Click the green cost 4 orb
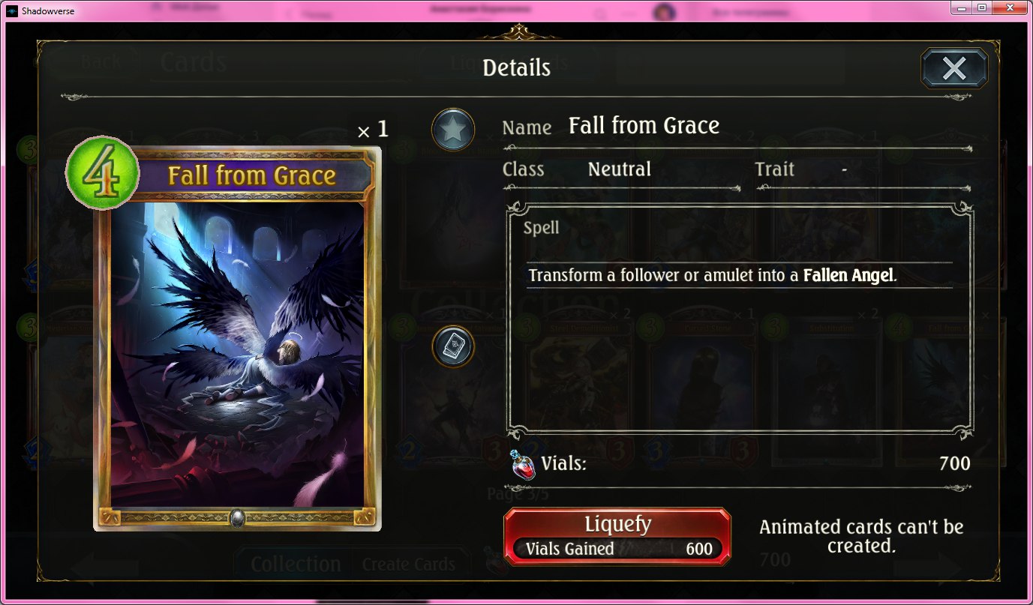The width and height of the screenshot is (1033, 605). [103, 173]
